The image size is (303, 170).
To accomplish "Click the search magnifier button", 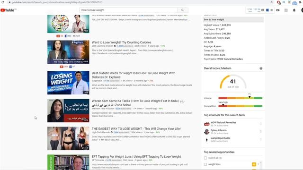I will pyautogui.click(x=182, y=10).
